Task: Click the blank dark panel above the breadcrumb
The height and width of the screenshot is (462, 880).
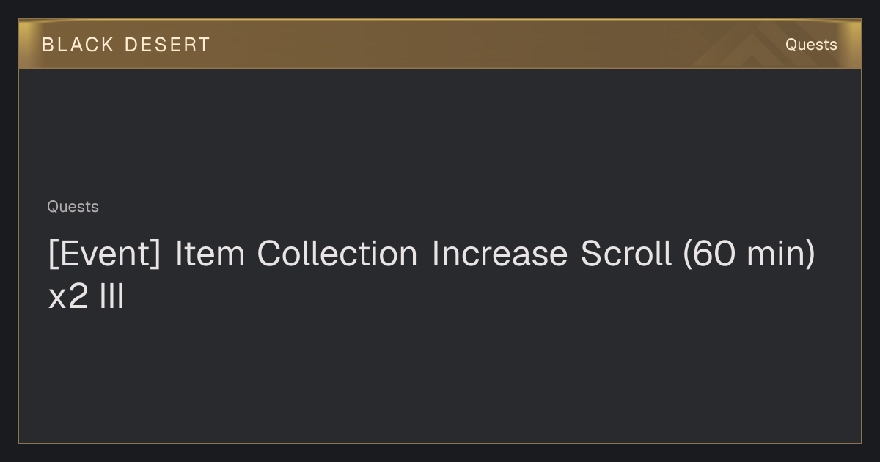Action: coord(440,132)
